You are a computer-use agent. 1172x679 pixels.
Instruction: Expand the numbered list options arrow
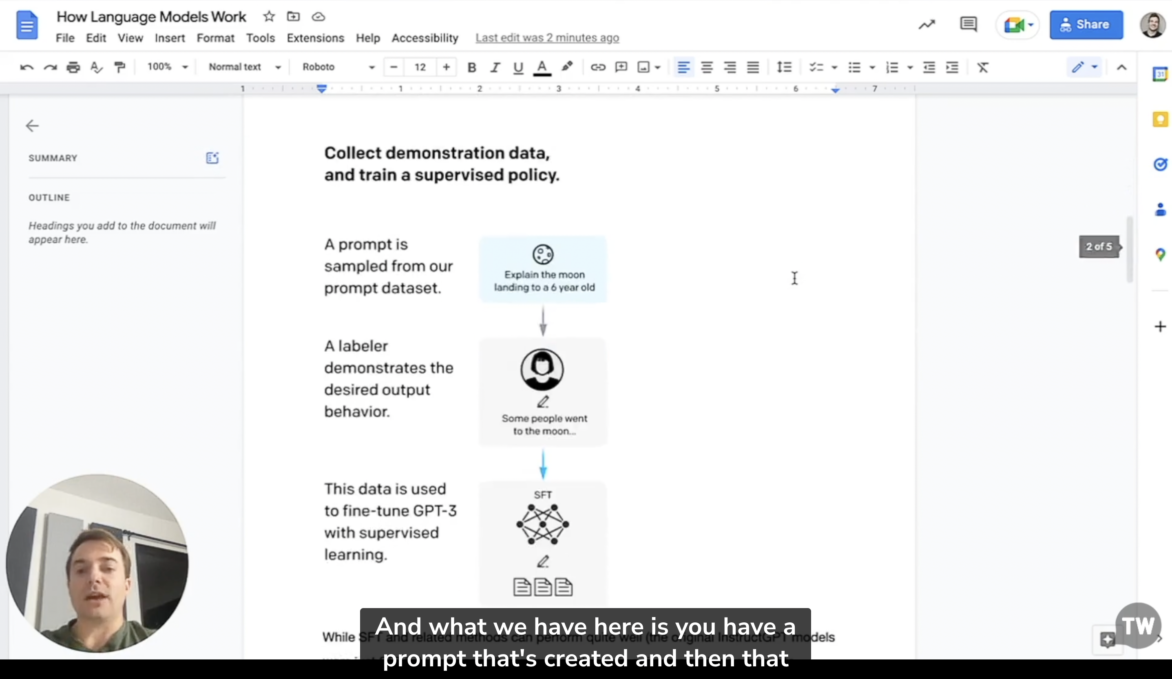tap(910, 67)
